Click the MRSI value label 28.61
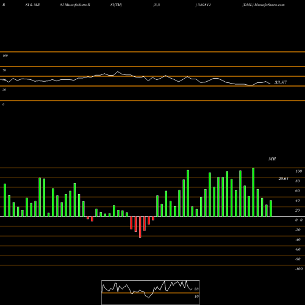The width and height of the screenshot is (305, 305). point(284,179)
